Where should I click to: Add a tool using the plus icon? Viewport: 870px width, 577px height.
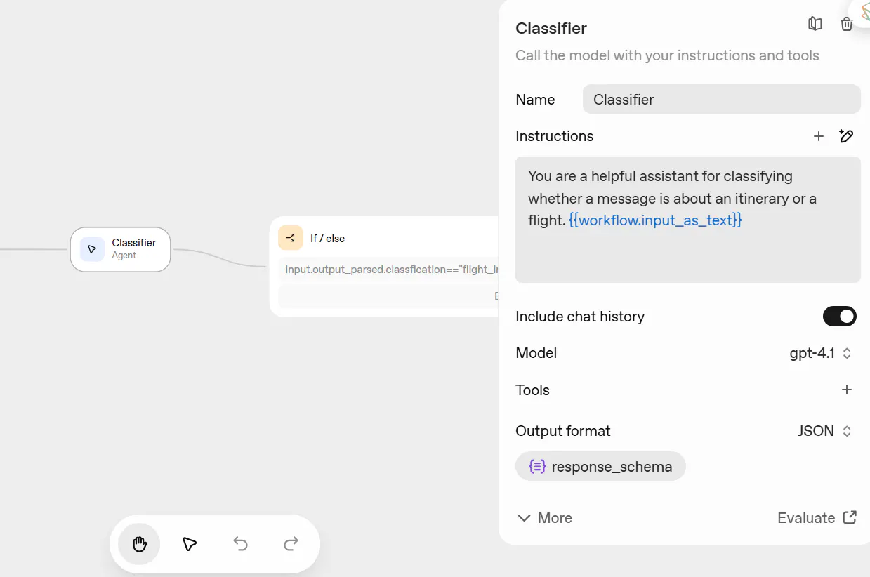point(847,390)
